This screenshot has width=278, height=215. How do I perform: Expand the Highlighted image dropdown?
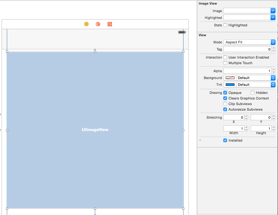pos(273,18)
